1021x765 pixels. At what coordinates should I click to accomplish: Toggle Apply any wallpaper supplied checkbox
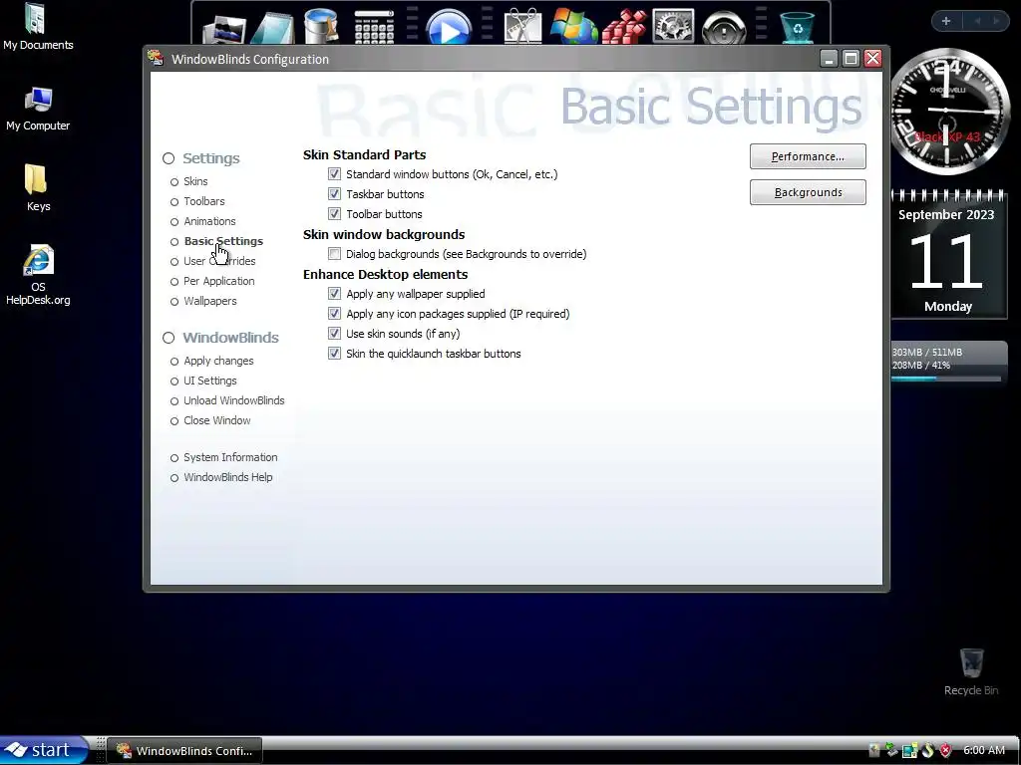[334, 294]
